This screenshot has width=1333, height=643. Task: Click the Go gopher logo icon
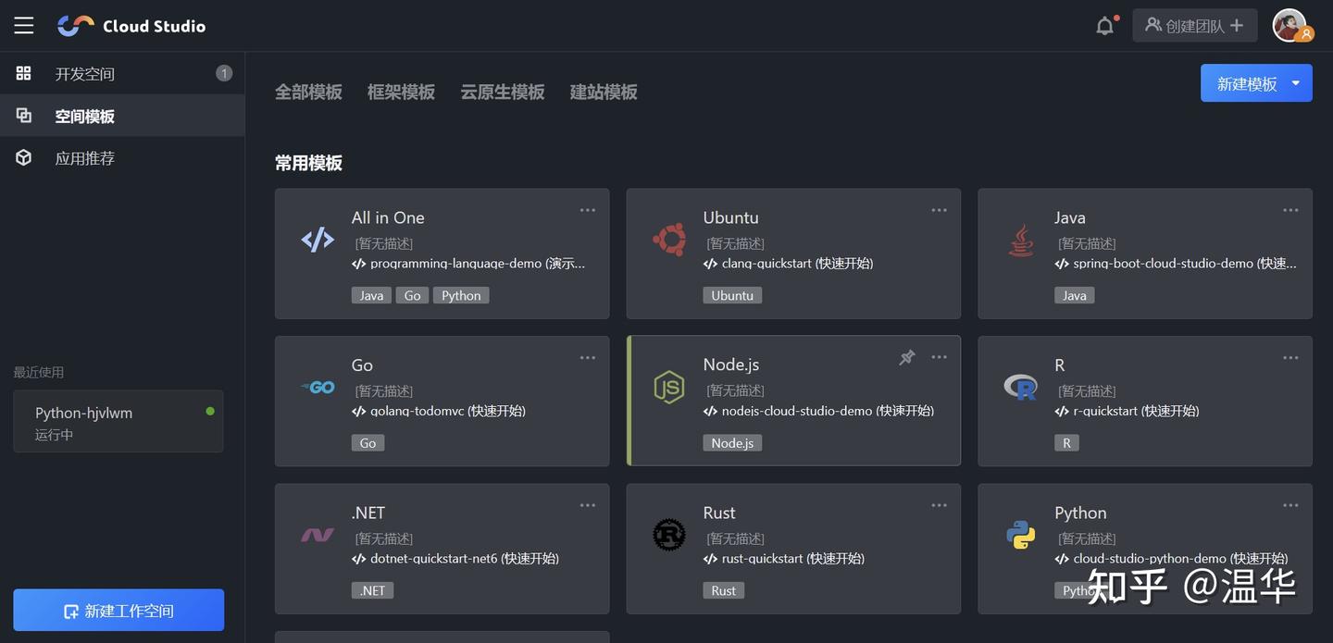click(x=318, y=388)
